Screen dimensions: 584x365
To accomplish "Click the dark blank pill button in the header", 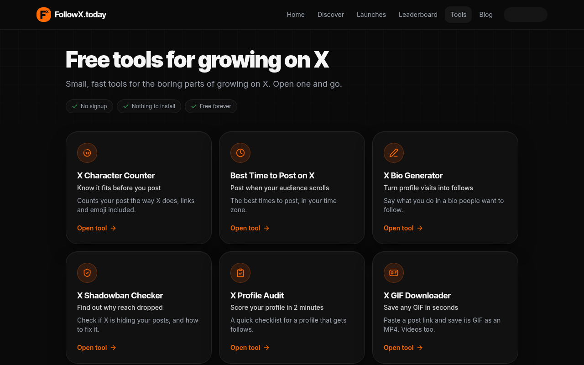I will [526, 15].
